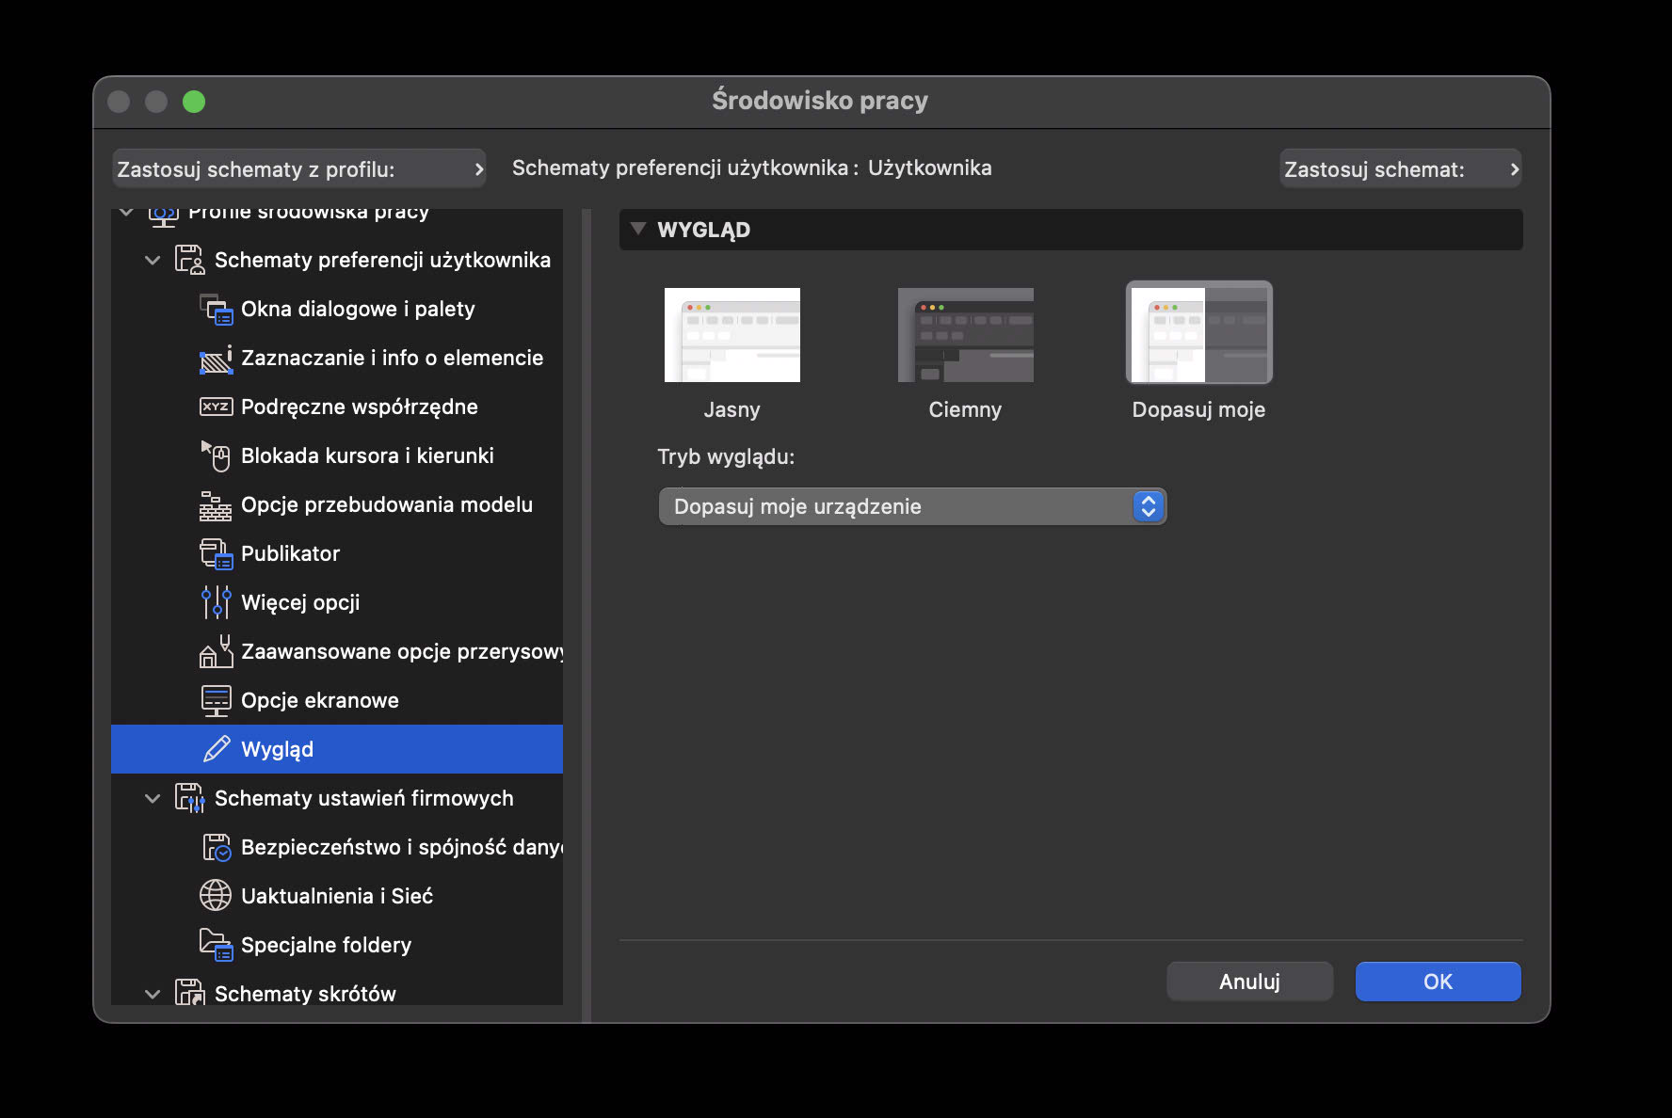Click the Zaawansowane opcje przerysowywania icon
This screenshot has height=1118, width=1672.
click(x=216, y=651)
